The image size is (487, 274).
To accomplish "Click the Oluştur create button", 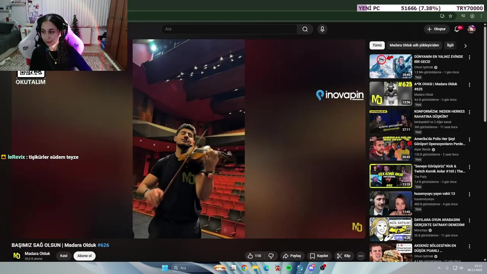I will (436, 29).
